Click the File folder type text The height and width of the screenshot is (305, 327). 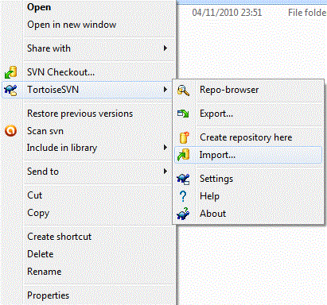(307, 13)
